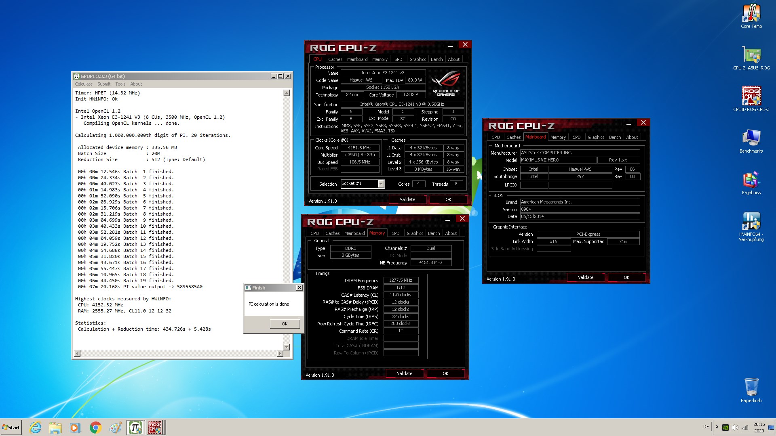Viewport: 776px width, 436px height.
Task: Open Submit menu in GPUPI
Action: tap(104, 84)
